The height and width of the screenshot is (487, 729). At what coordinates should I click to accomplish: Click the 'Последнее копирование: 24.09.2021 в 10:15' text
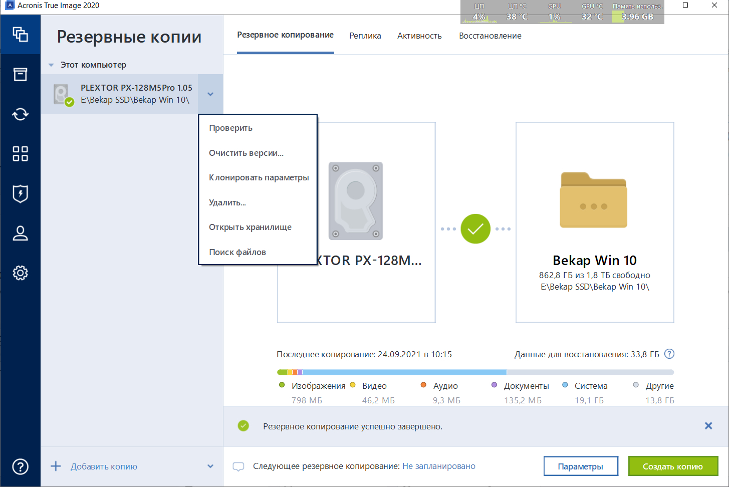(x=364, y=354)
